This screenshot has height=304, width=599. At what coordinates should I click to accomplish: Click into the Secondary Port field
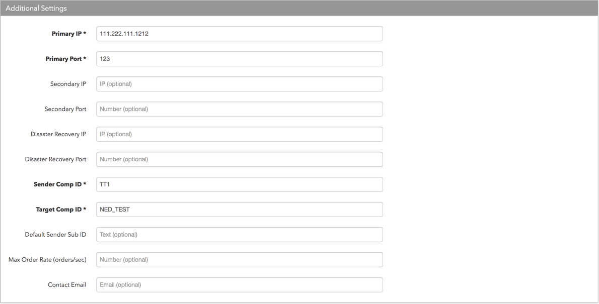click(239, 109)
